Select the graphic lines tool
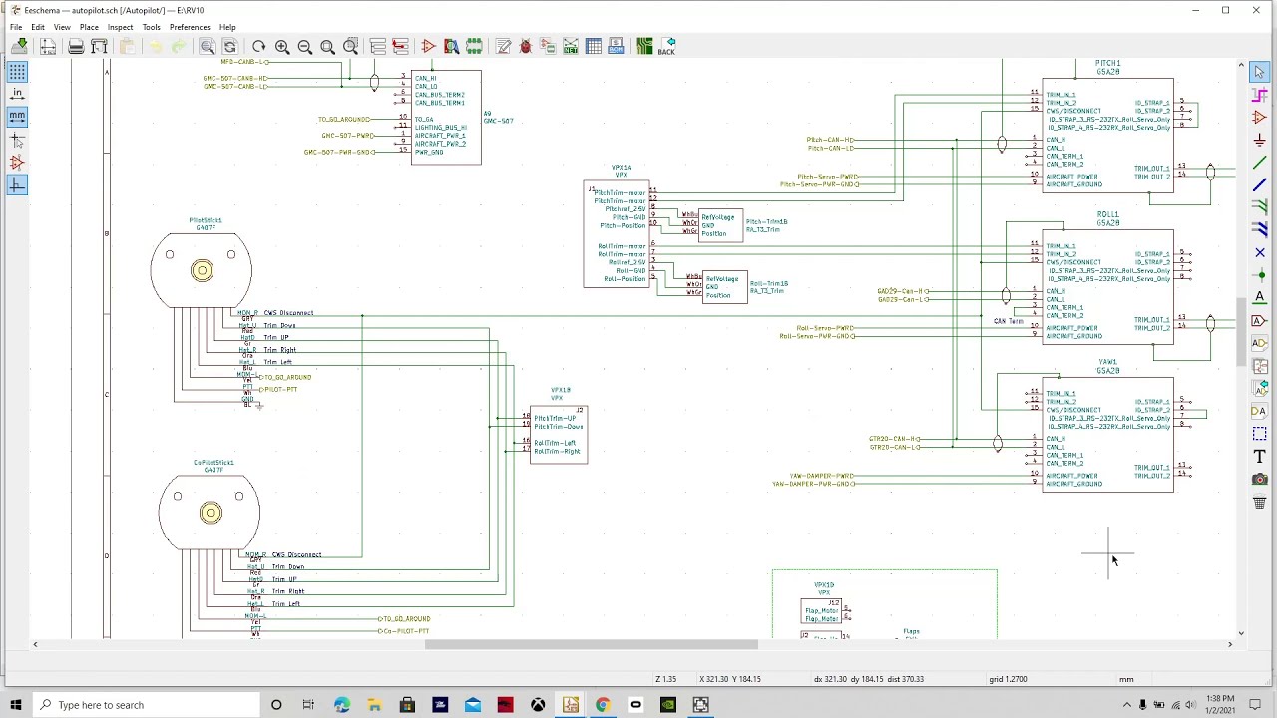The image size is (1277, 718). point(1260,434)
